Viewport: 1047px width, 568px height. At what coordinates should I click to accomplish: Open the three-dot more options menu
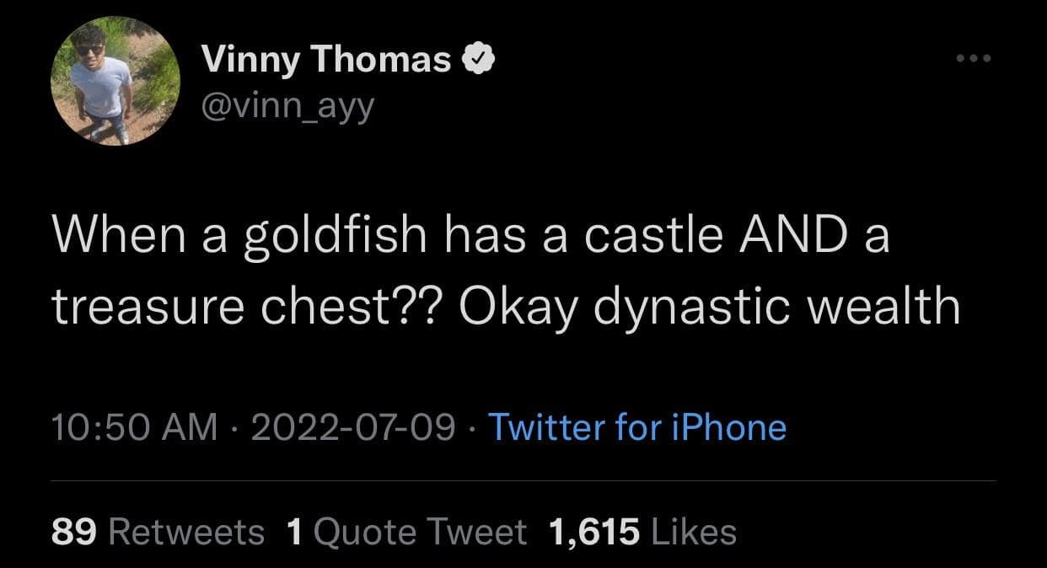tap(975, 59)
